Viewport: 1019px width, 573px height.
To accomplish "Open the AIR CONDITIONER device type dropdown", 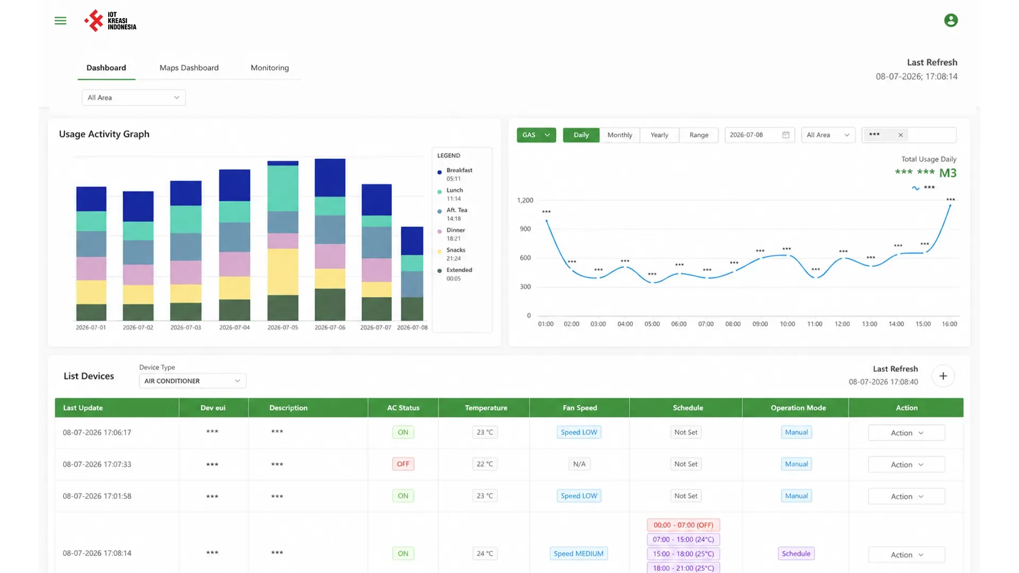I will pyautogui.click(x=193, y=381).
